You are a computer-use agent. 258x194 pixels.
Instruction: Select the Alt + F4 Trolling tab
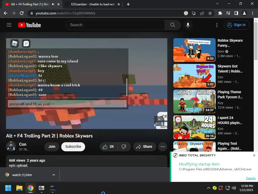point(30,4)
